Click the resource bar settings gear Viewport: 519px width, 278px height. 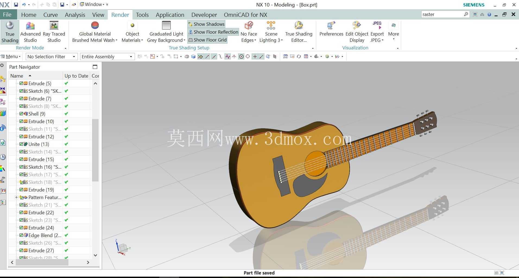[x=2, y=65]
